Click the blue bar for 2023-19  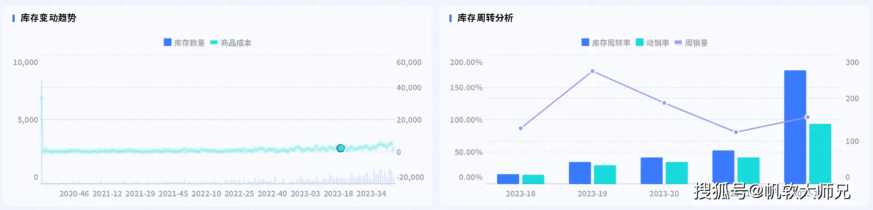580,173
